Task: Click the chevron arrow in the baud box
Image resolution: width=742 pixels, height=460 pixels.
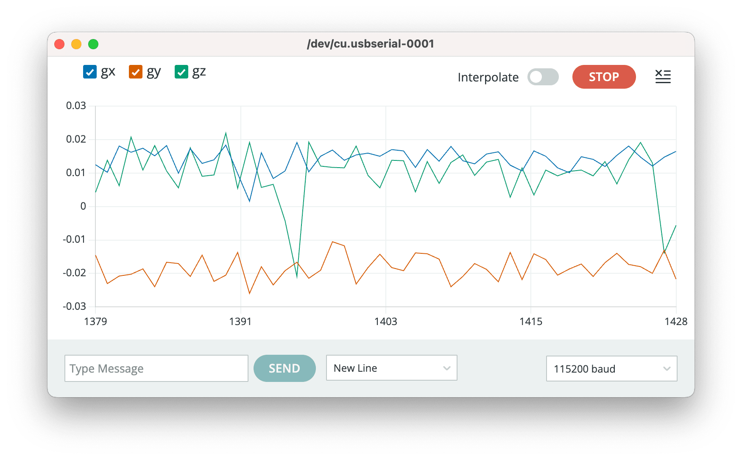Action: [x=667, y=369]
